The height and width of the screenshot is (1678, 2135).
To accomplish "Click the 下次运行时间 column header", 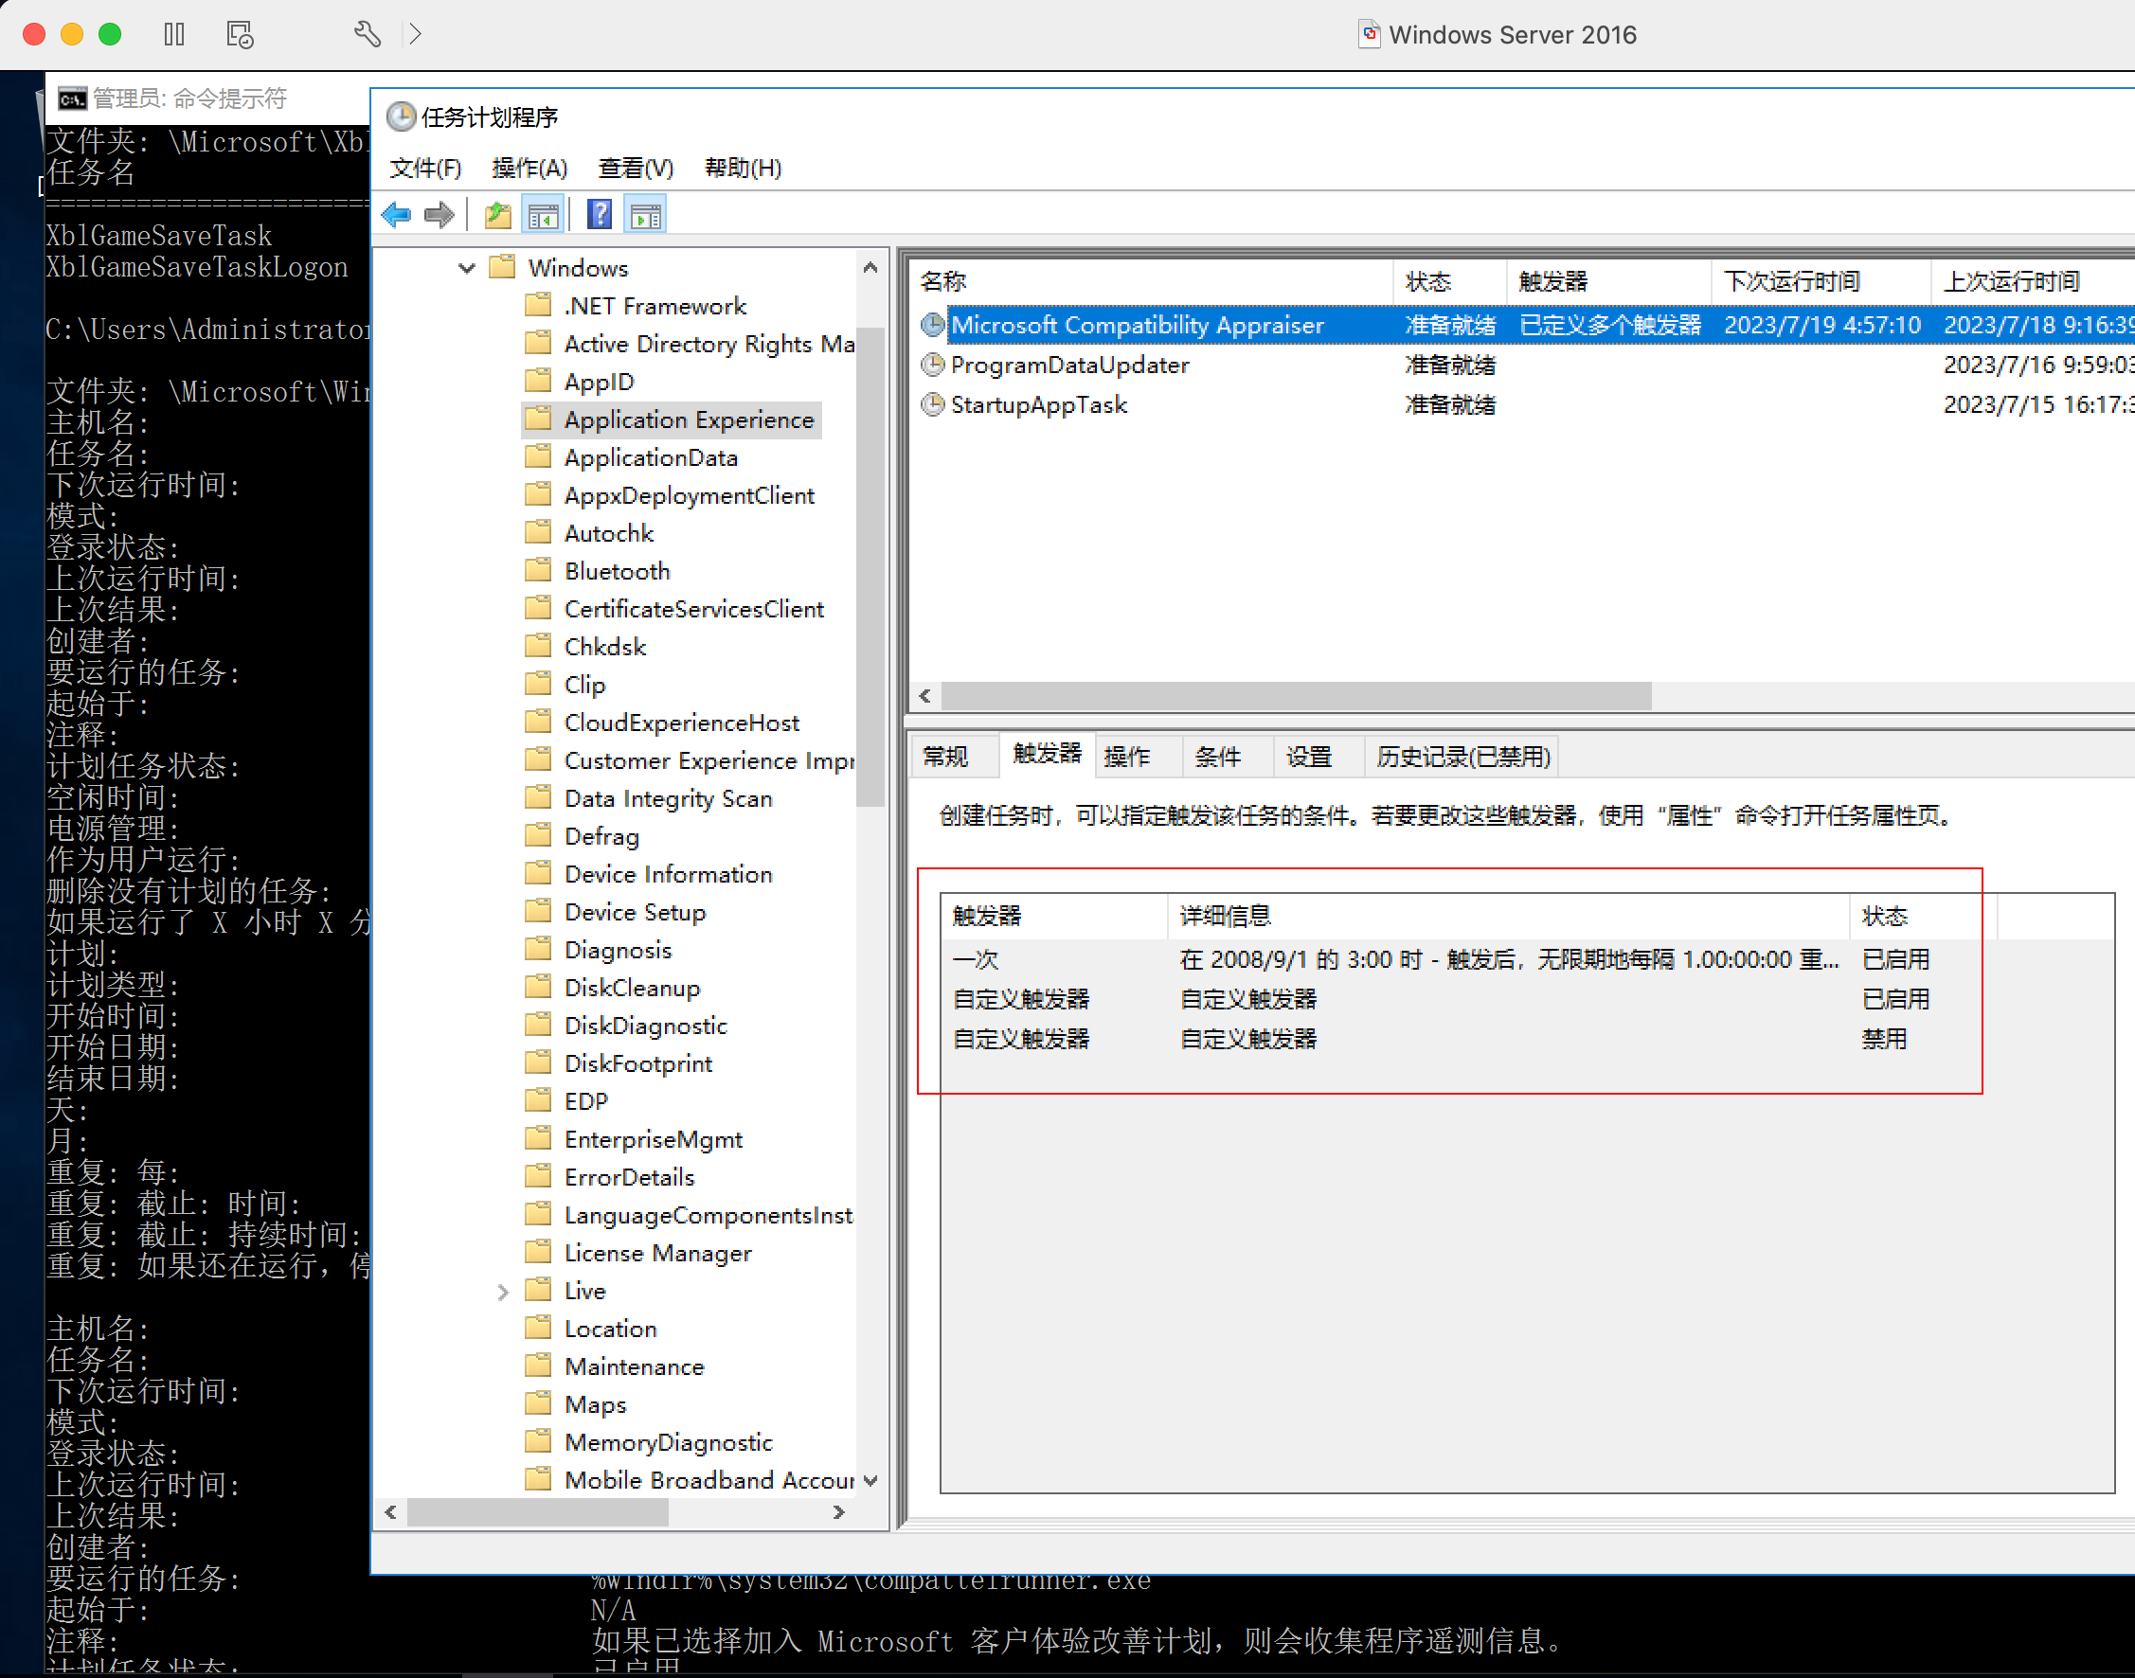I will point(1792,282).
